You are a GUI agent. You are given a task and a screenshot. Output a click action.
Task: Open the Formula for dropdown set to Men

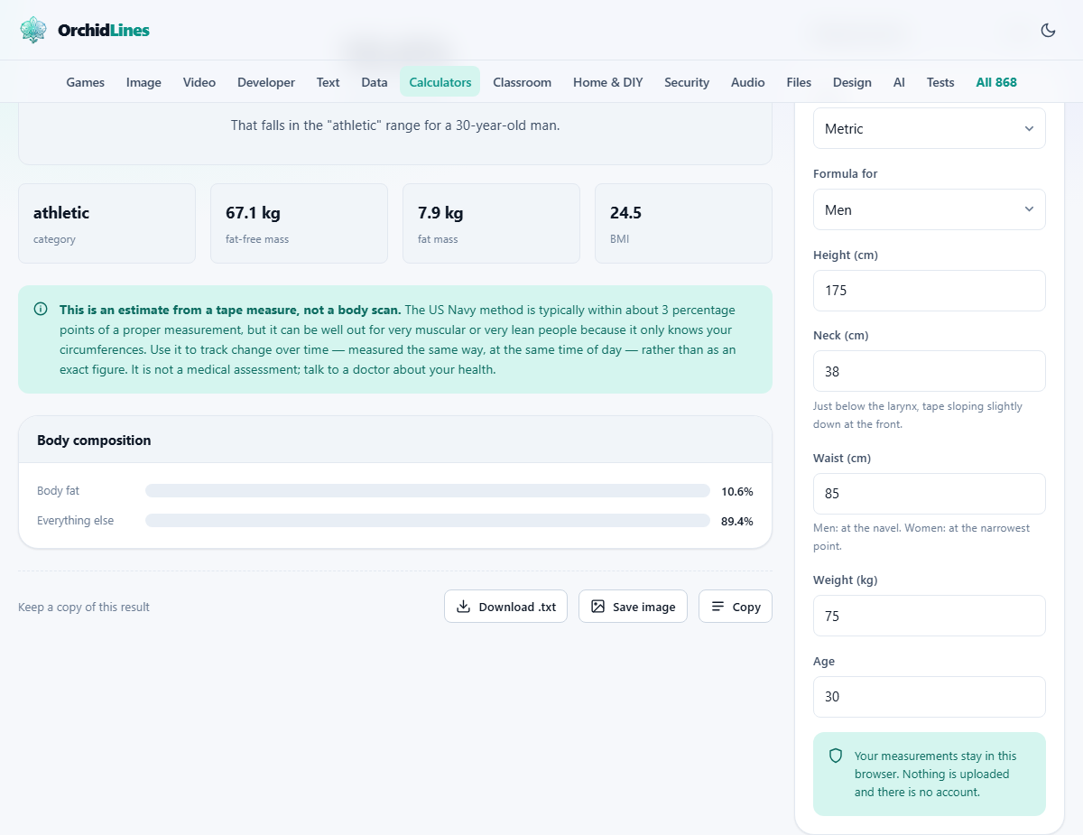pos(930,209)
